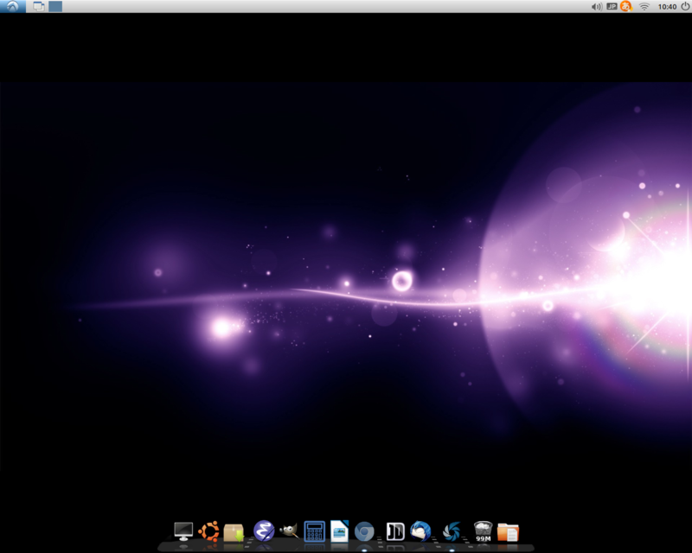Open the clock showing 10:40
This screenshot has width=692, height=553.
coord(667,7)
